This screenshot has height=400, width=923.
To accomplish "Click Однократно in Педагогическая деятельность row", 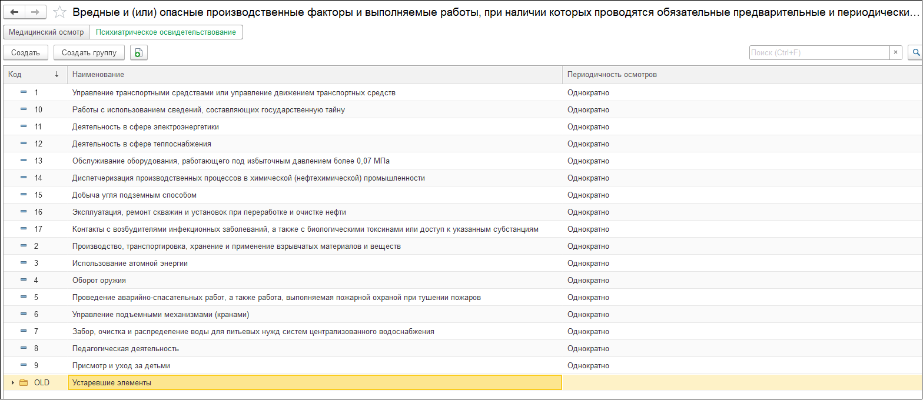I will (588, 348).
